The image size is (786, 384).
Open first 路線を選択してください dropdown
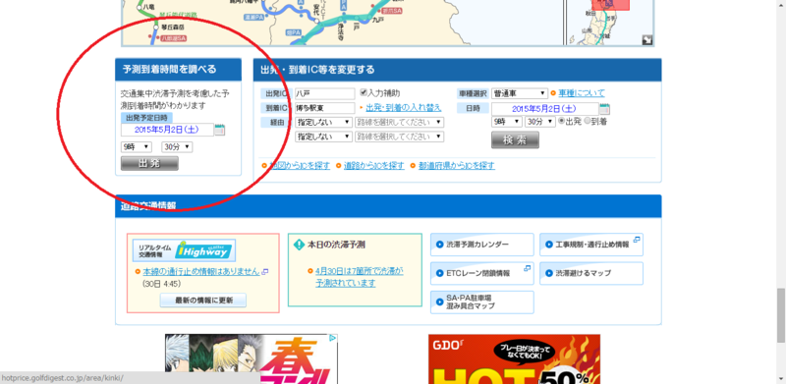(x=400, y=122)
